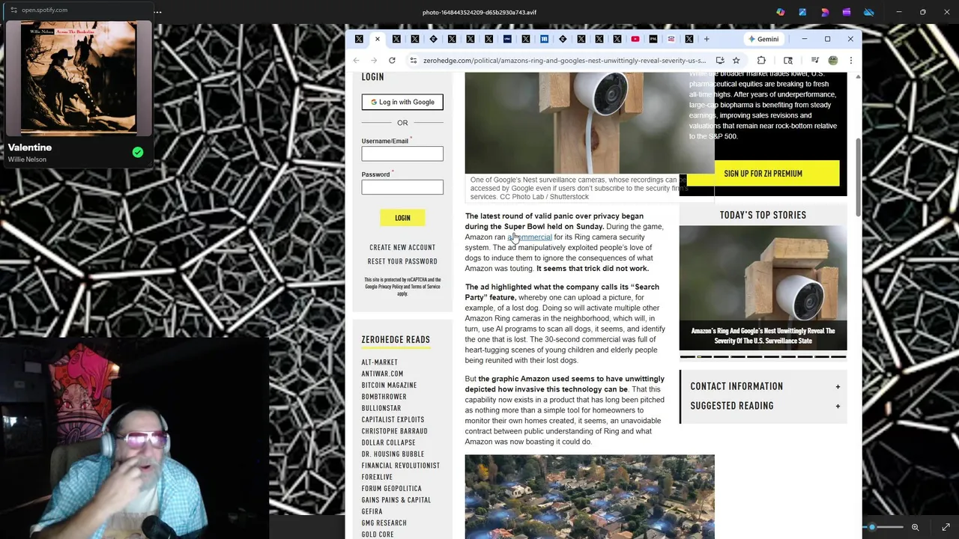Expand SUGGESTED READING section
This screenshot has height=539, width=959.
[763, 406]
